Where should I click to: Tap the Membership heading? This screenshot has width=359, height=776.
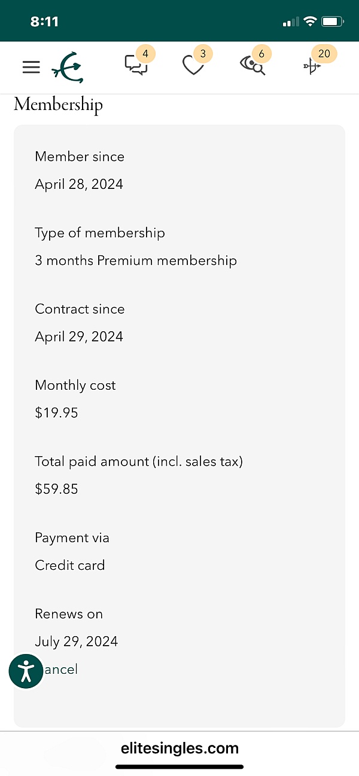point(59,105)
